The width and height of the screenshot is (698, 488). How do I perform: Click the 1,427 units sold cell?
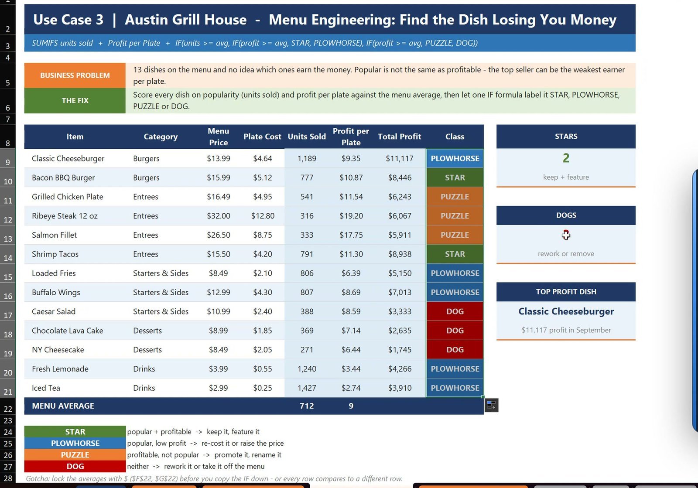[x=307, y=388]
